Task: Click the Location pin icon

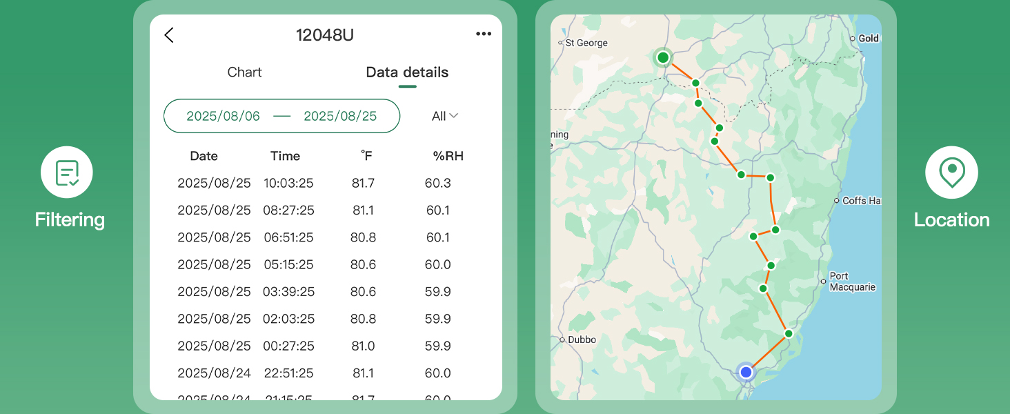Action: [x=951, y=172]
